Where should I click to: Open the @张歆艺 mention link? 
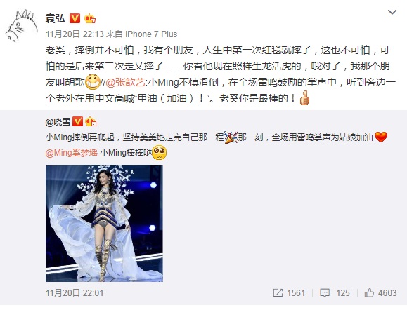(126, 82)
